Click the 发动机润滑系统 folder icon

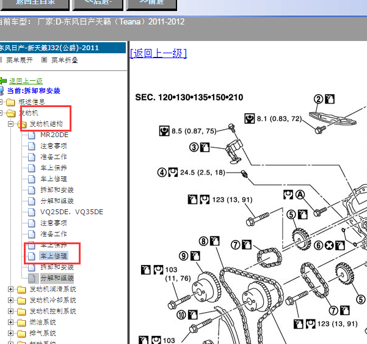click(21, 290)
